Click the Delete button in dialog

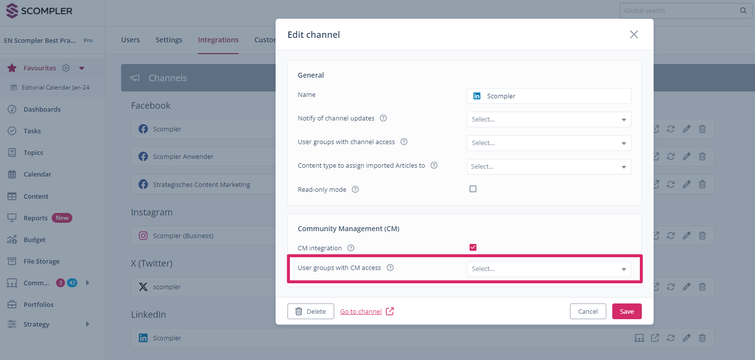(311, 311)
